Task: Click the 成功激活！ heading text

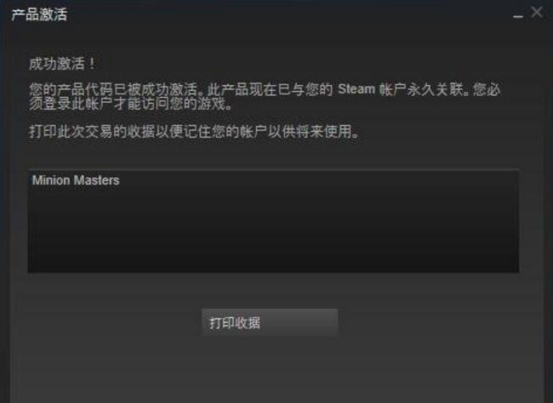Action: 62,64
